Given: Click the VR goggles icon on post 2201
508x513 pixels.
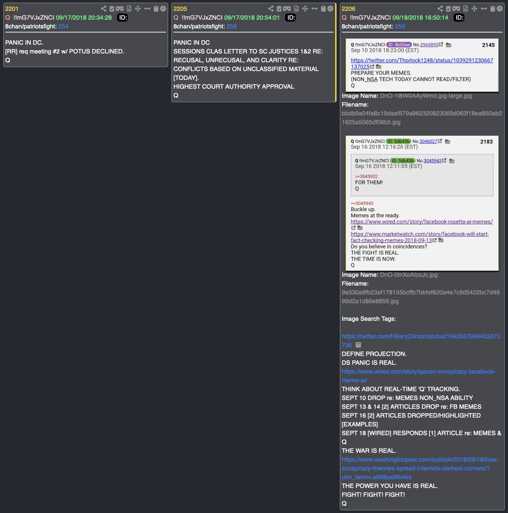Looking at the screenshot, I should [120, 8].
